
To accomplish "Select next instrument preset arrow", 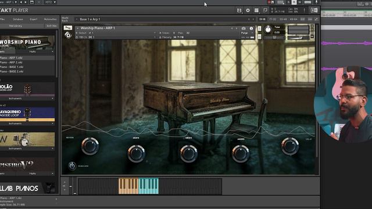I will 237,28.
